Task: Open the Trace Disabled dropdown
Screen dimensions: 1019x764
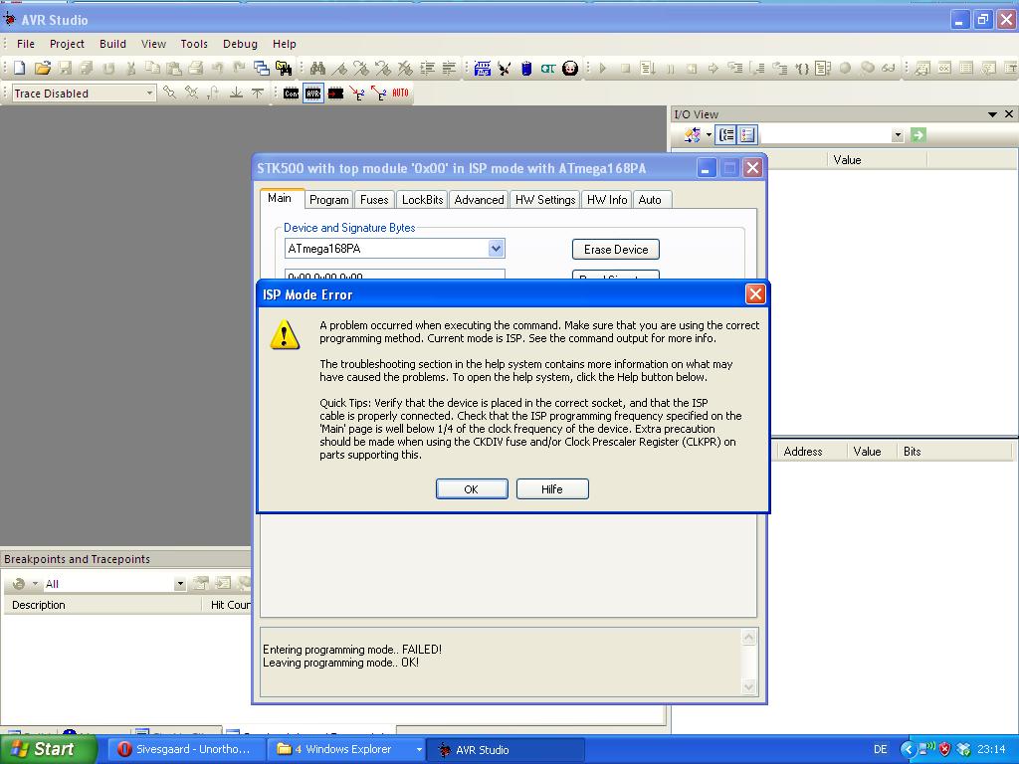Action: (x=149, y=94)
